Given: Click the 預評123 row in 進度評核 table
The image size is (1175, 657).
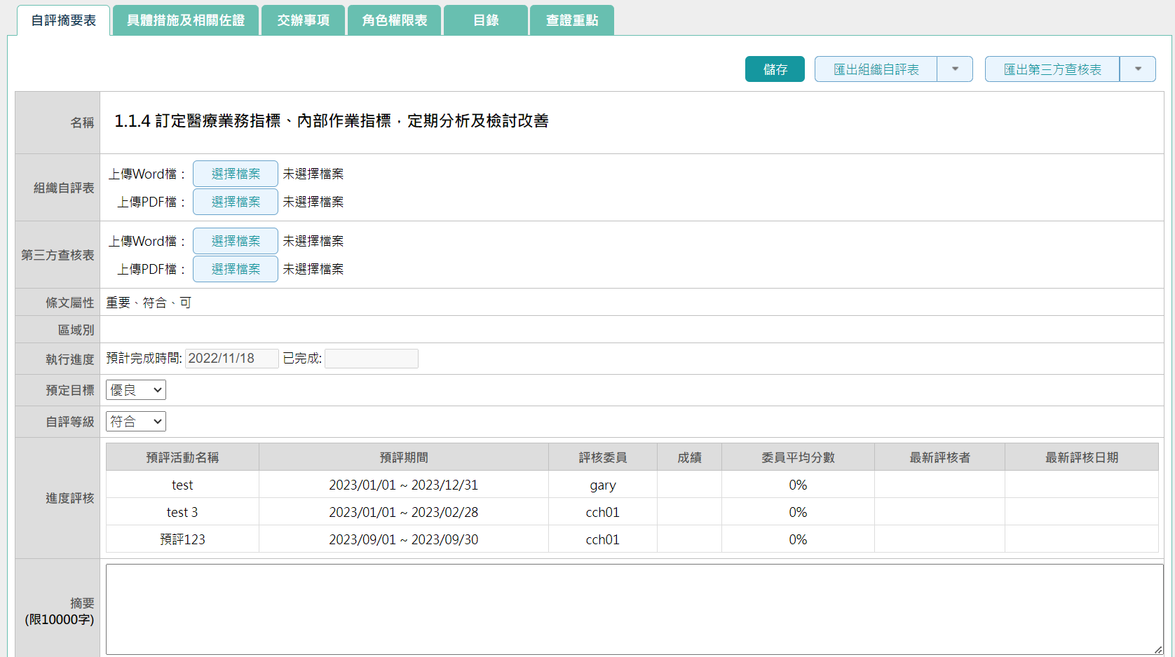Looking at the screenshot, I should (182, 539).
